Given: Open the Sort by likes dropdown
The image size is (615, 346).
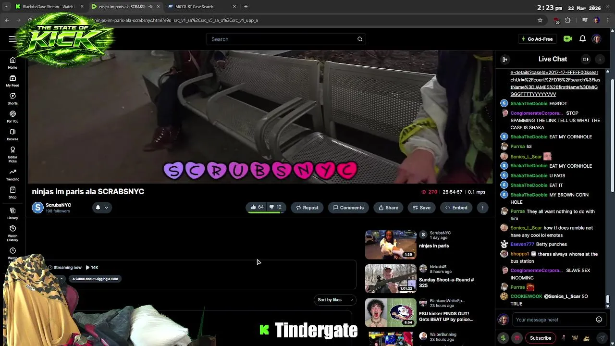Looking at the screenshot, I should tap(335, 300).
